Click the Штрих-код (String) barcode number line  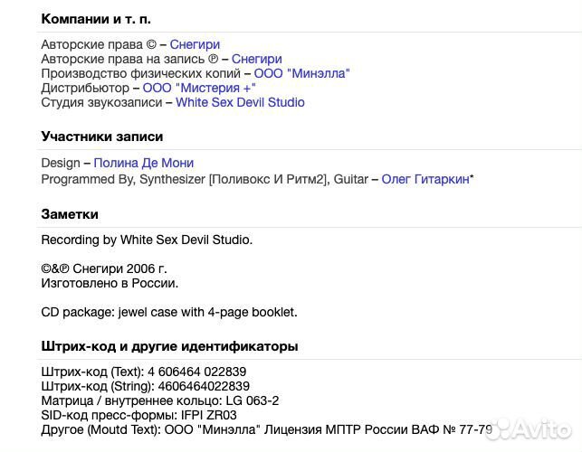(x=145, y=386)
